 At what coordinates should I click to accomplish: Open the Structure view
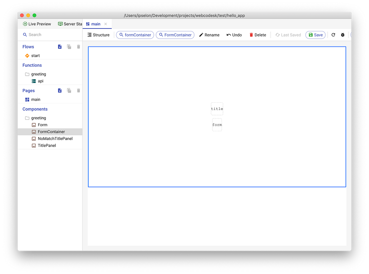tap(98, 35)
